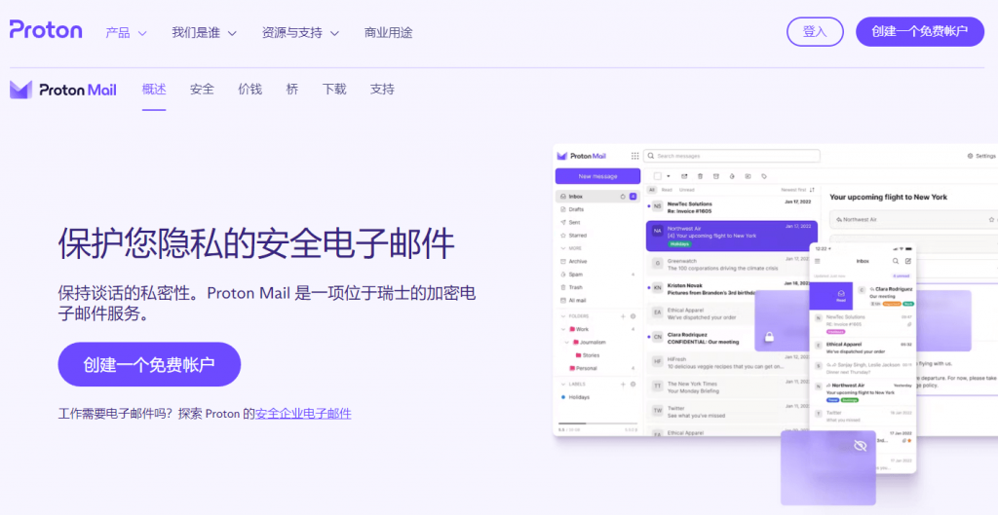Click the gear icon beside LABELS
998x515 pixels.
tap(633, 384)
